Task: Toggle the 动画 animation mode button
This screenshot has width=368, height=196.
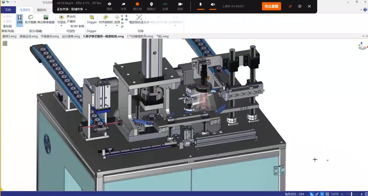Action: click(20, 20)
